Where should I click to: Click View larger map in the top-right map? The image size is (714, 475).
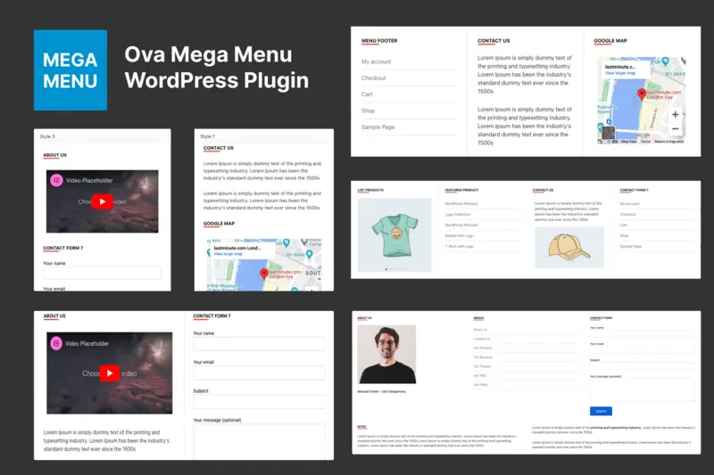(x=620, y=73)
